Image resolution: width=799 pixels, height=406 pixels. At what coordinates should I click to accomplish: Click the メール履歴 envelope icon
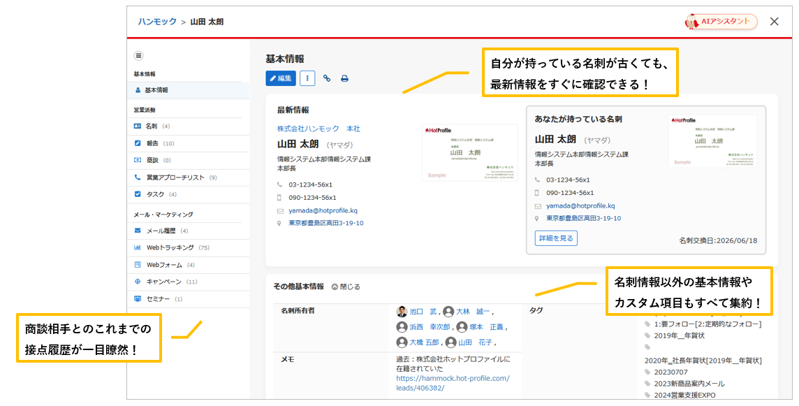click(137, 231)
